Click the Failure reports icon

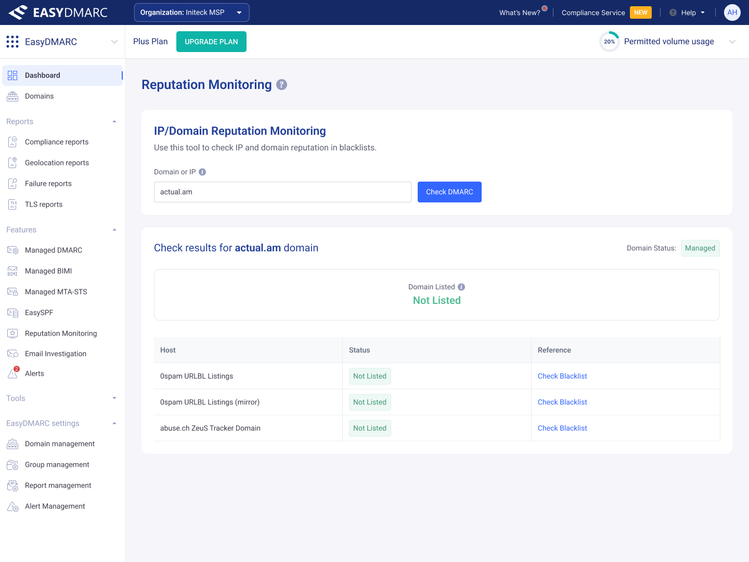[x=12, y=184]
